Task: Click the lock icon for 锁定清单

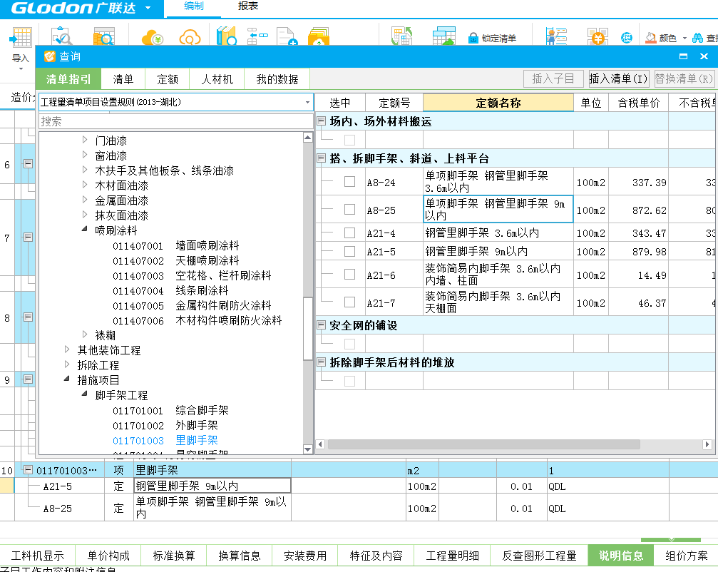Action: pos(473,38)
